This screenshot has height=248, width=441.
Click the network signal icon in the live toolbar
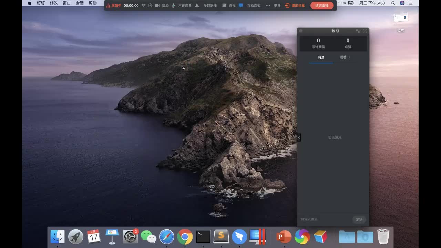tap(144, 6)
